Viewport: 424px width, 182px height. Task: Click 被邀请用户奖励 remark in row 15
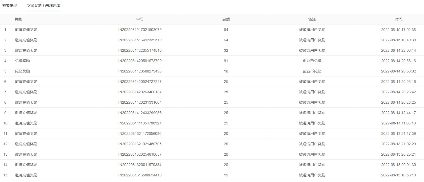point(312,175)
